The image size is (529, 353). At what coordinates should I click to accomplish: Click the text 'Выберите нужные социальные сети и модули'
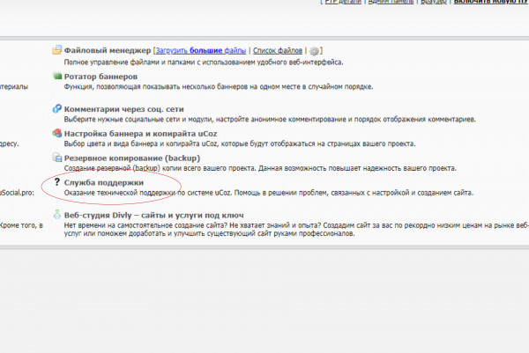tap(138, 120)
